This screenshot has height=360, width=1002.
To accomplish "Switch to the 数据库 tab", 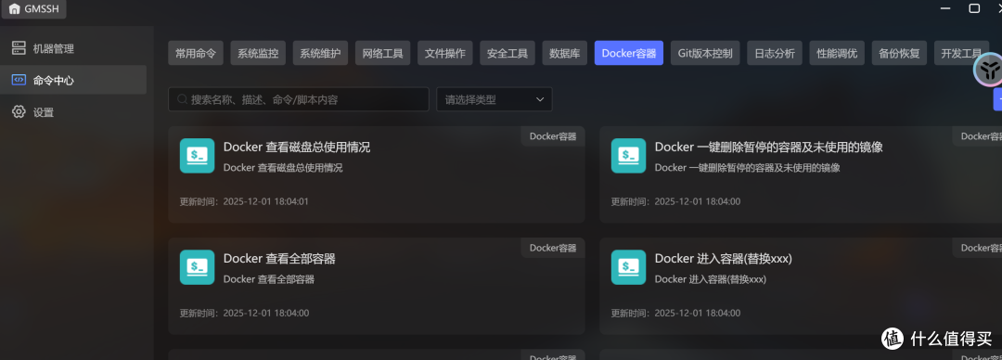I will point(565,53).
